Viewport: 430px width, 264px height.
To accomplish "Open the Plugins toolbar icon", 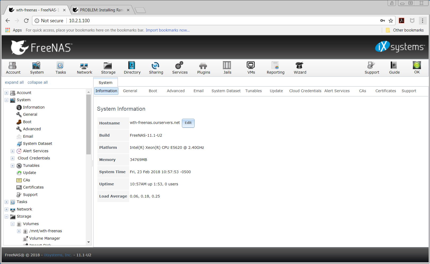I will pos(204,68).
